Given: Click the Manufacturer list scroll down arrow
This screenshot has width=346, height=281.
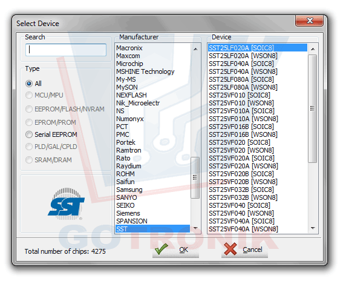Looking at the screenshot, I should pyautogui.click(x=195, y=228).
